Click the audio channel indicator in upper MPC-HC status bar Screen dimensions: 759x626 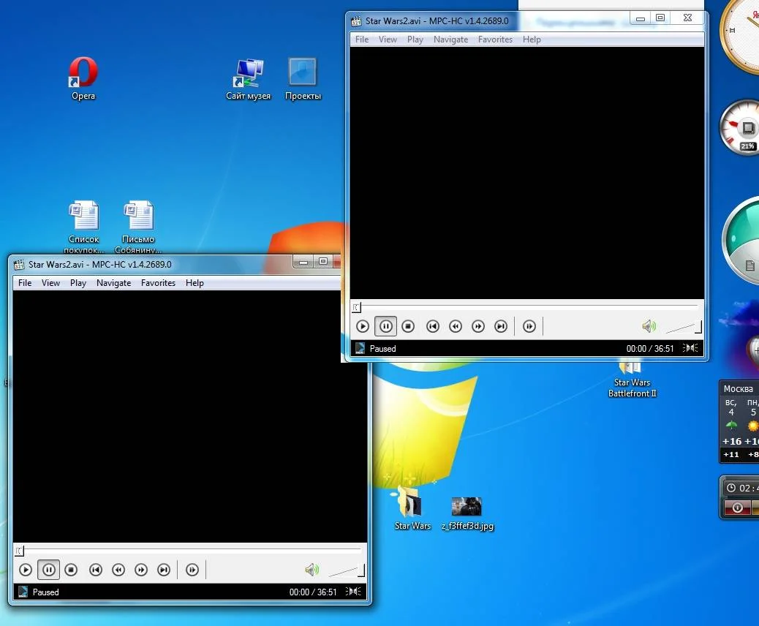point(690,347)
